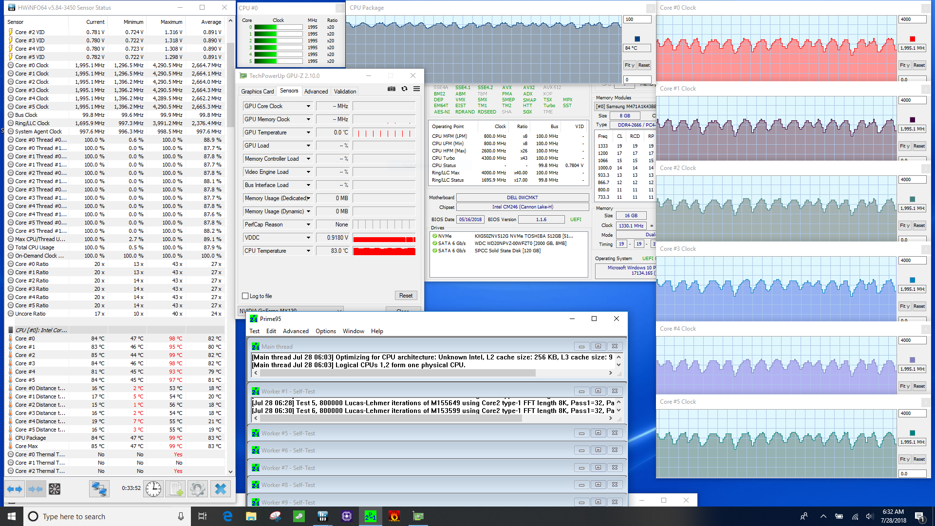The width and height of the screenshot is (935, 526).
Task: Click the expand columns arrows icon
Action: [x=15, y=489]
